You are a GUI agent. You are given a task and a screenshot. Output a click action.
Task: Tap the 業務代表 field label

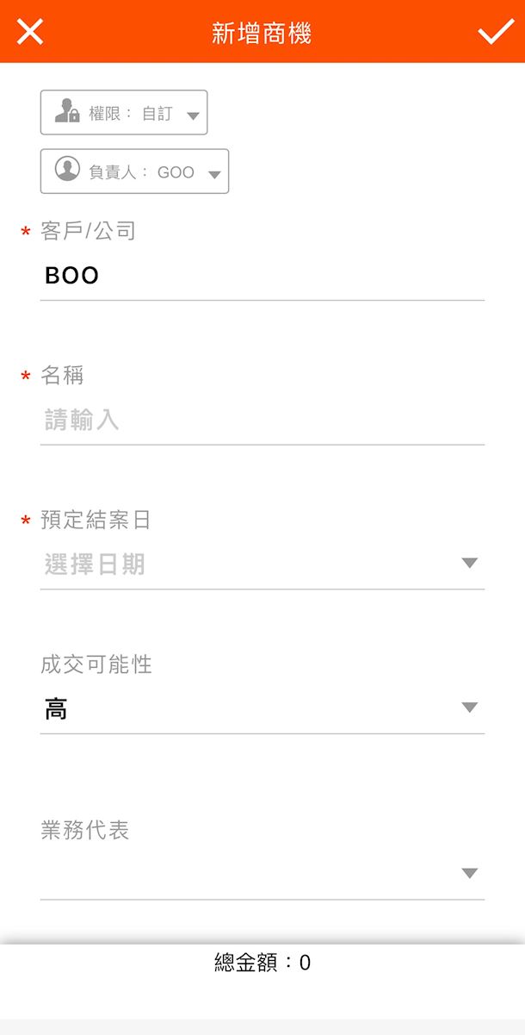click(85, 830)
